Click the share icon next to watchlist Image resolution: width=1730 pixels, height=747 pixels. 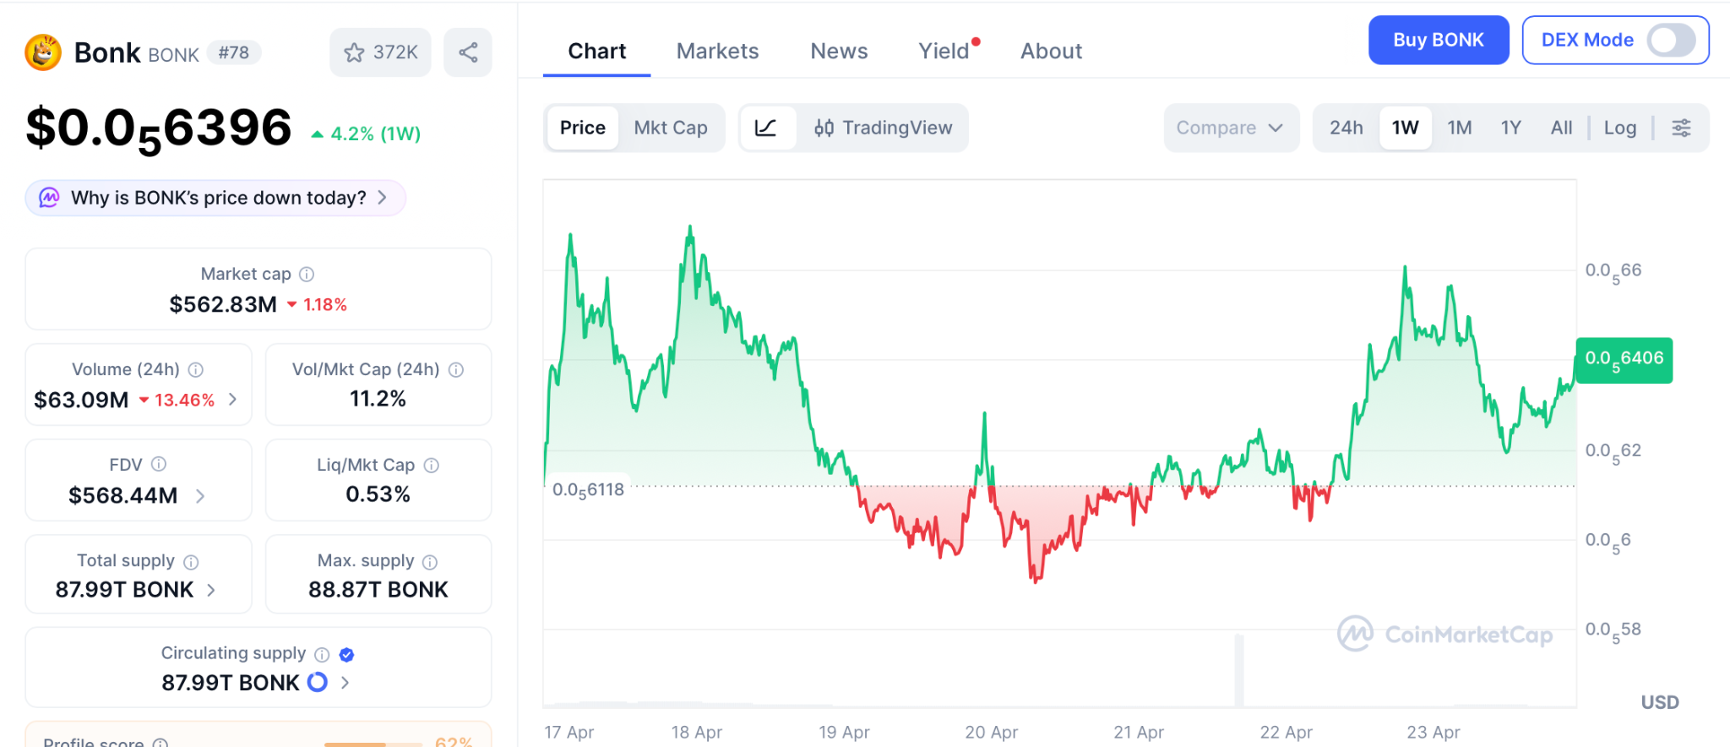[x=468, y=52]
